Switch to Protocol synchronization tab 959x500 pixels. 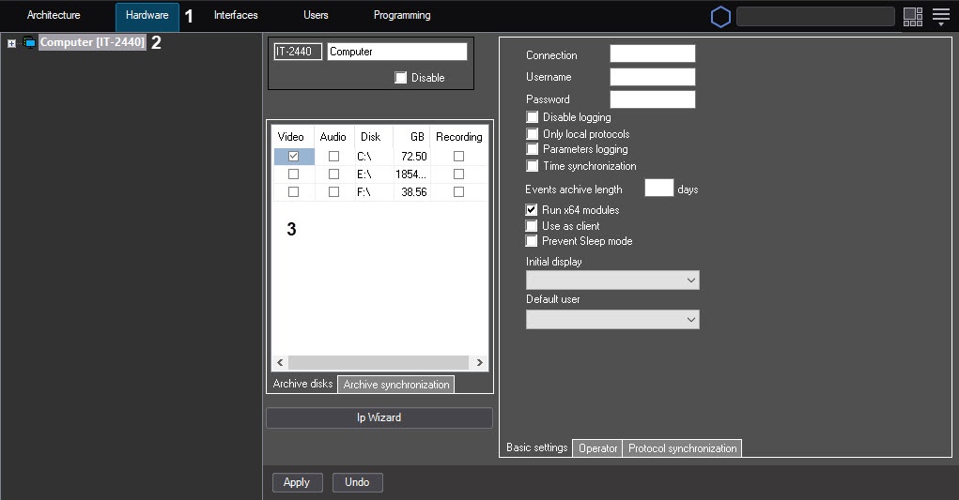[682, 448]
